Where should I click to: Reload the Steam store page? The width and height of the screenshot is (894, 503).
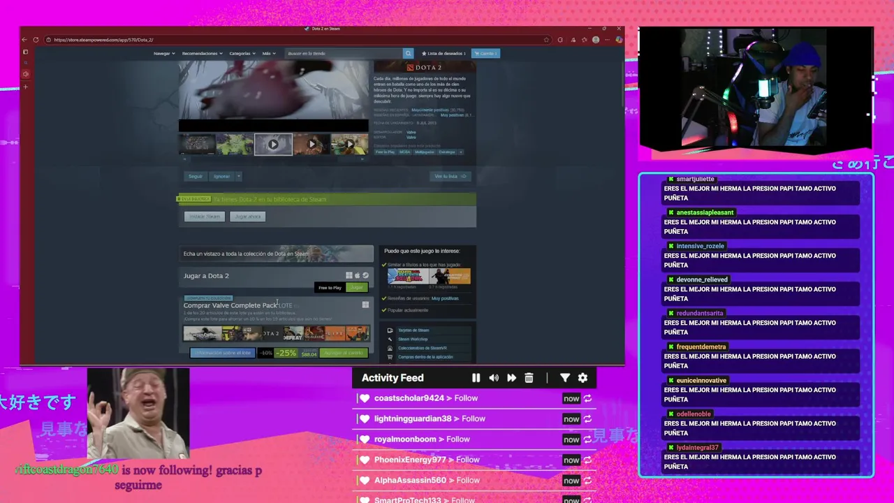click(36, 40)
